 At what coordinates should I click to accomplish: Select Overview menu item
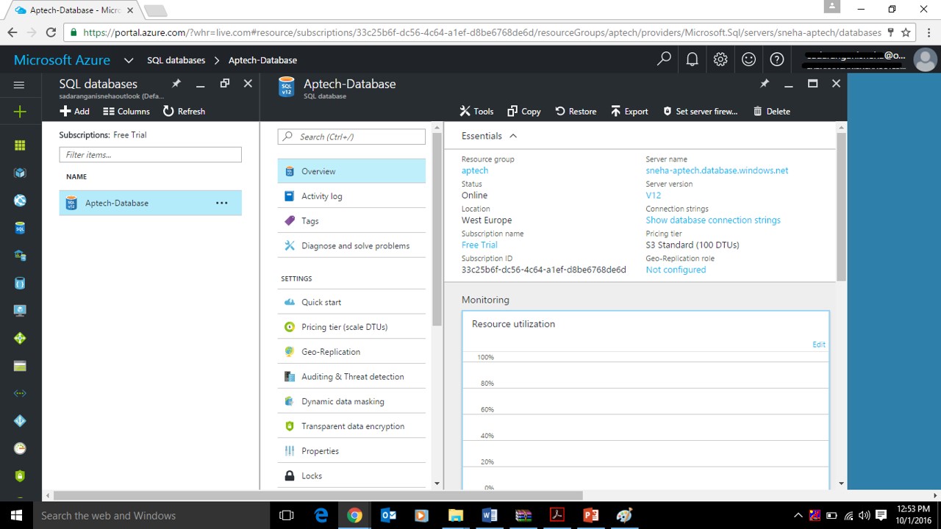pyautogui.click(x=351, y=171)
